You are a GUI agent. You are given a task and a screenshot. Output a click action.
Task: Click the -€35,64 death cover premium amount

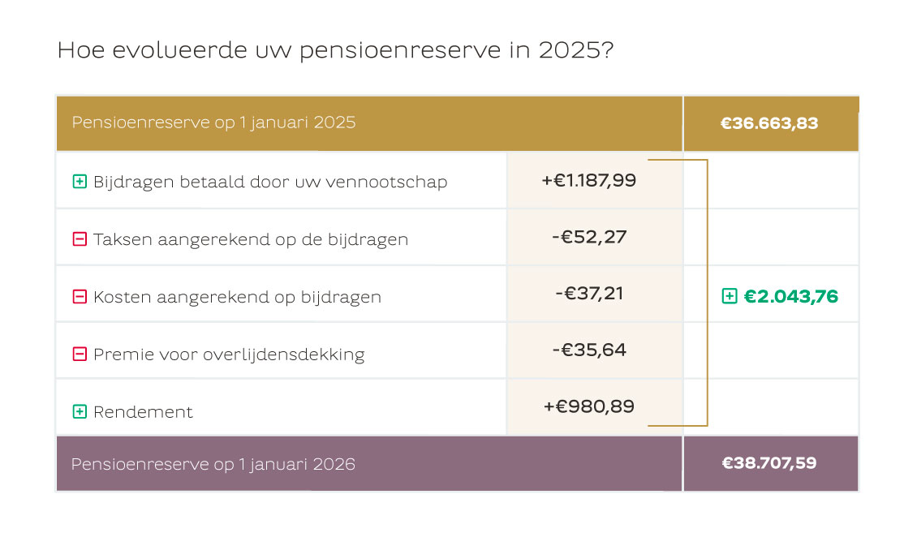[588, 350]
